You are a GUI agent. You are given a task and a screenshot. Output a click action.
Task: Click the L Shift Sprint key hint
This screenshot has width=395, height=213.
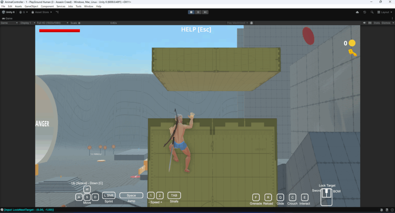pos(109,195)
